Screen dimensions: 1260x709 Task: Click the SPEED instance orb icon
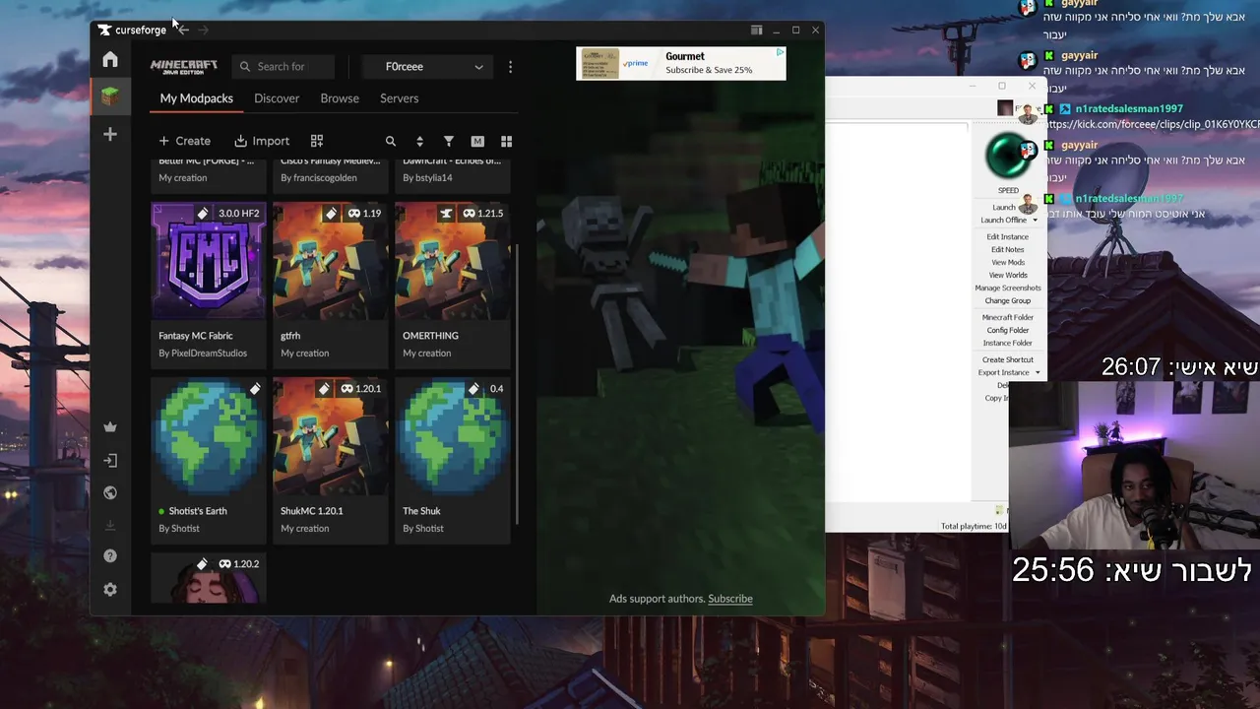click(x=1008, y=156)
